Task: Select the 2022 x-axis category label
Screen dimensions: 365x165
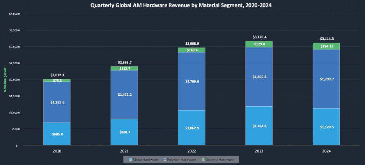Action: 191,151
